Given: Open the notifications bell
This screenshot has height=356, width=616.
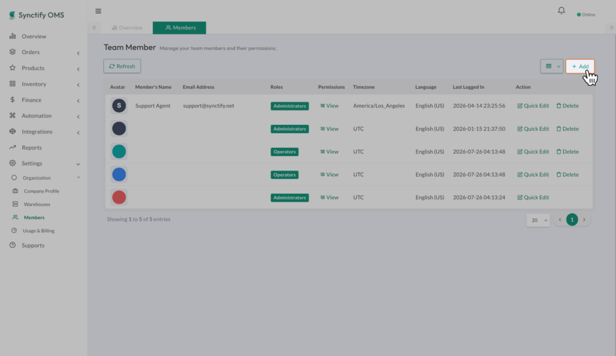Looking at the screenshot, I should (561, 11).
